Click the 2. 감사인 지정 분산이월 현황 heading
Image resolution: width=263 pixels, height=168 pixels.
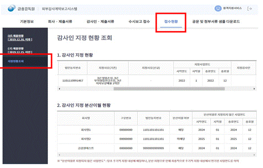(84, 105)
